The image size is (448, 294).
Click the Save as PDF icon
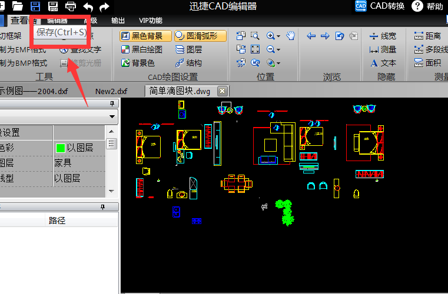tap(53, 6)
